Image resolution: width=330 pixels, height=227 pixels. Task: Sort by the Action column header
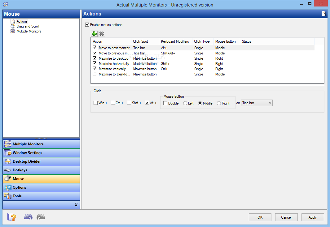coord(111,41)
